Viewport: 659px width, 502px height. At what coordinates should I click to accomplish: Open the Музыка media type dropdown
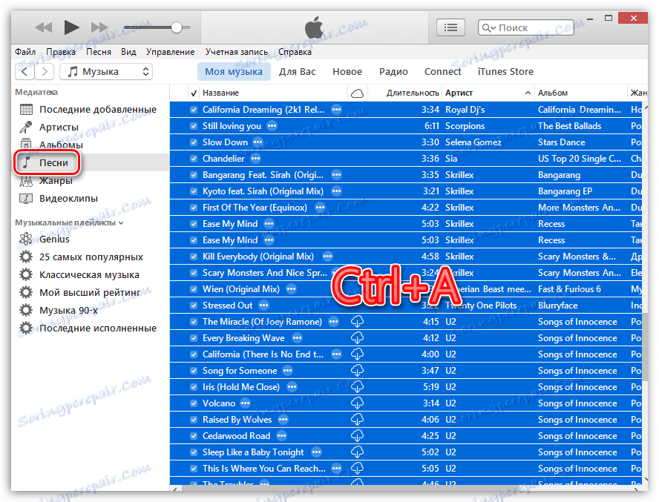[x=106, y=72]
